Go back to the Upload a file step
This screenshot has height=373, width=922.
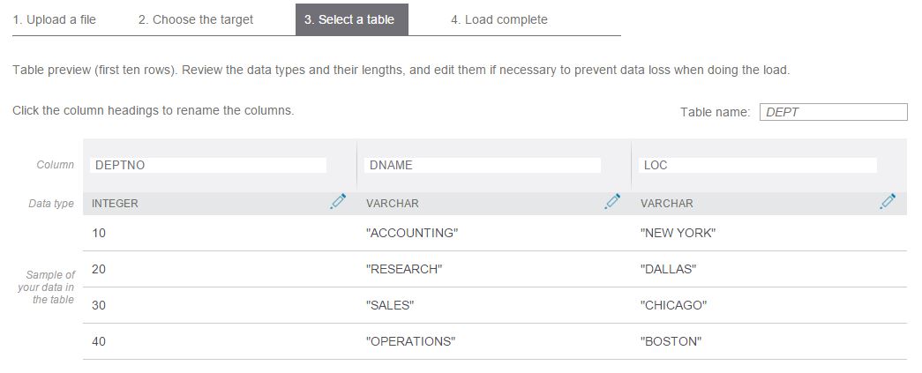point(55,19)
